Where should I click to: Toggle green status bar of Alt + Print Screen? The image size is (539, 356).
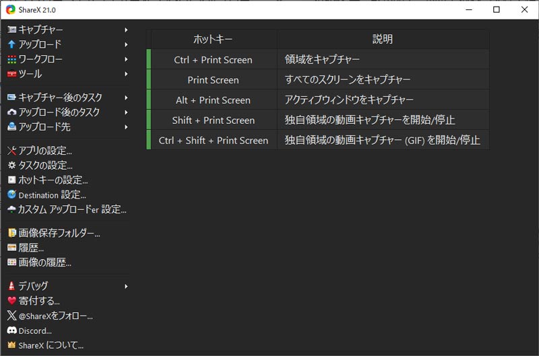pos(148,100)
